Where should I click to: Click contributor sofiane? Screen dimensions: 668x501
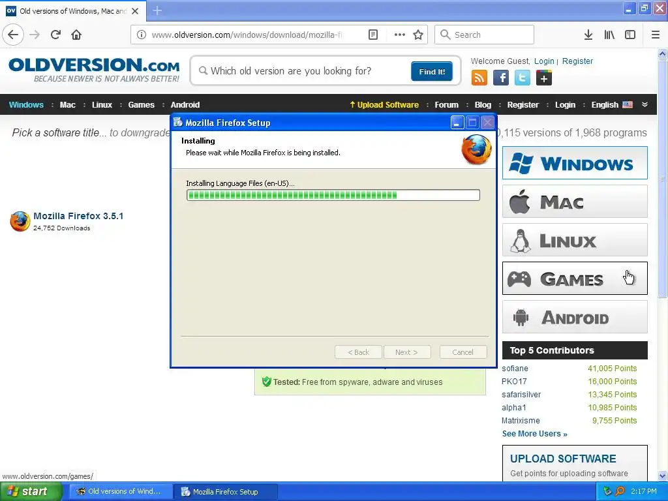pos(515,369)
